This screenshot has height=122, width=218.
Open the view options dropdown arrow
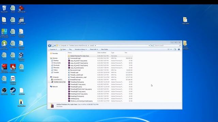coord(171,49)
